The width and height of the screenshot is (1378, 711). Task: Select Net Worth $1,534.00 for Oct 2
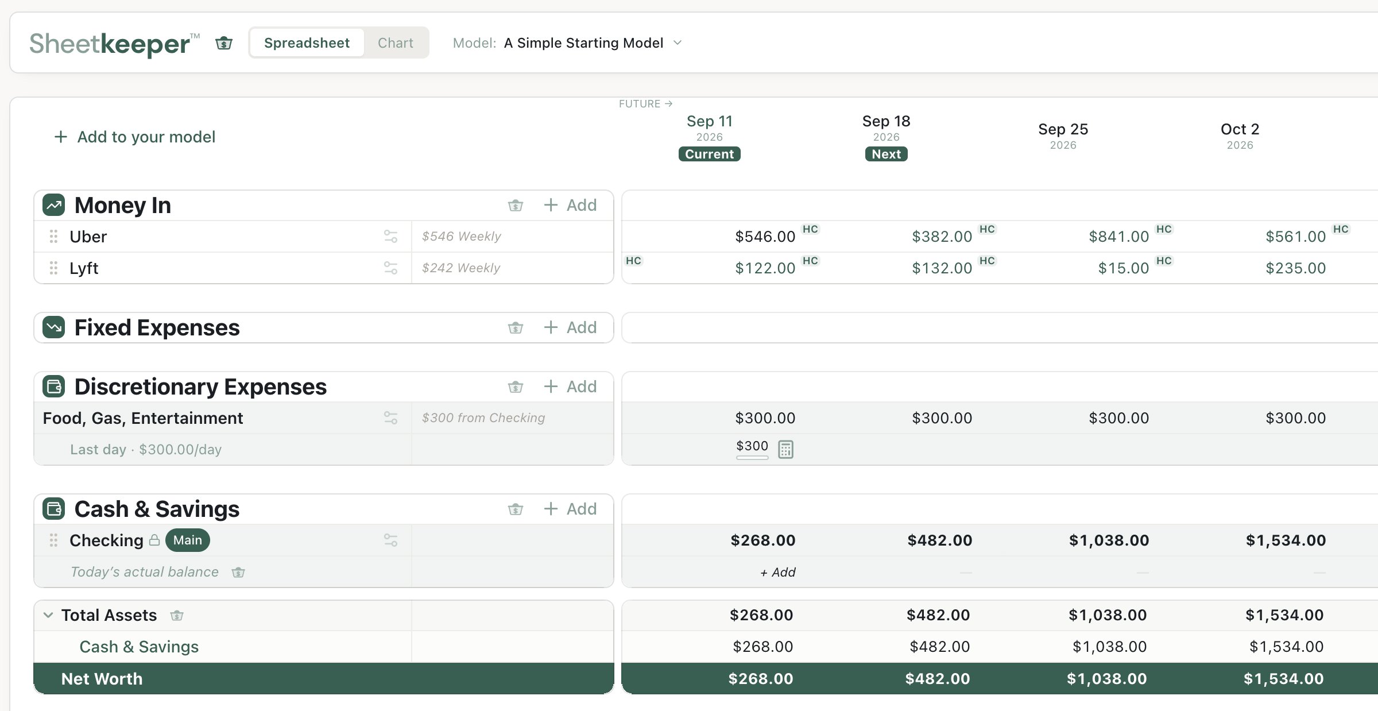click(x=1284, y=679)
